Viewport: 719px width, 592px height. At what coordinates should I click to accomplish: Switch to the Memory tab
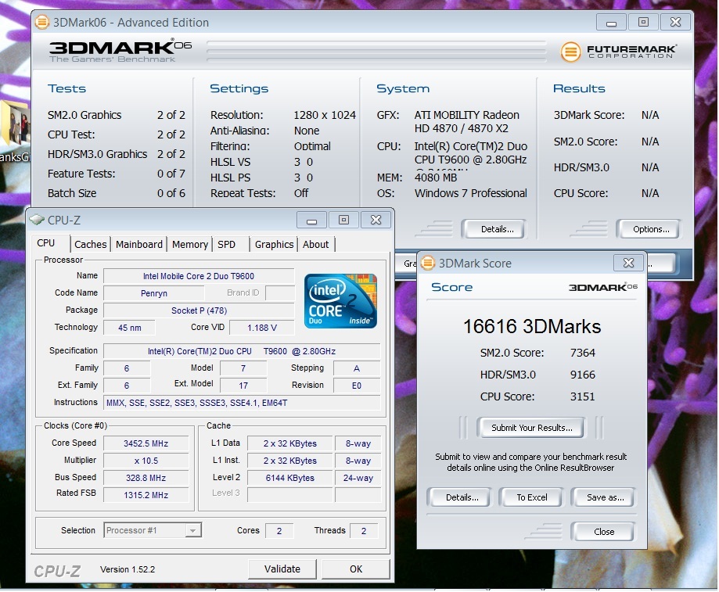(x=190, y=245)
